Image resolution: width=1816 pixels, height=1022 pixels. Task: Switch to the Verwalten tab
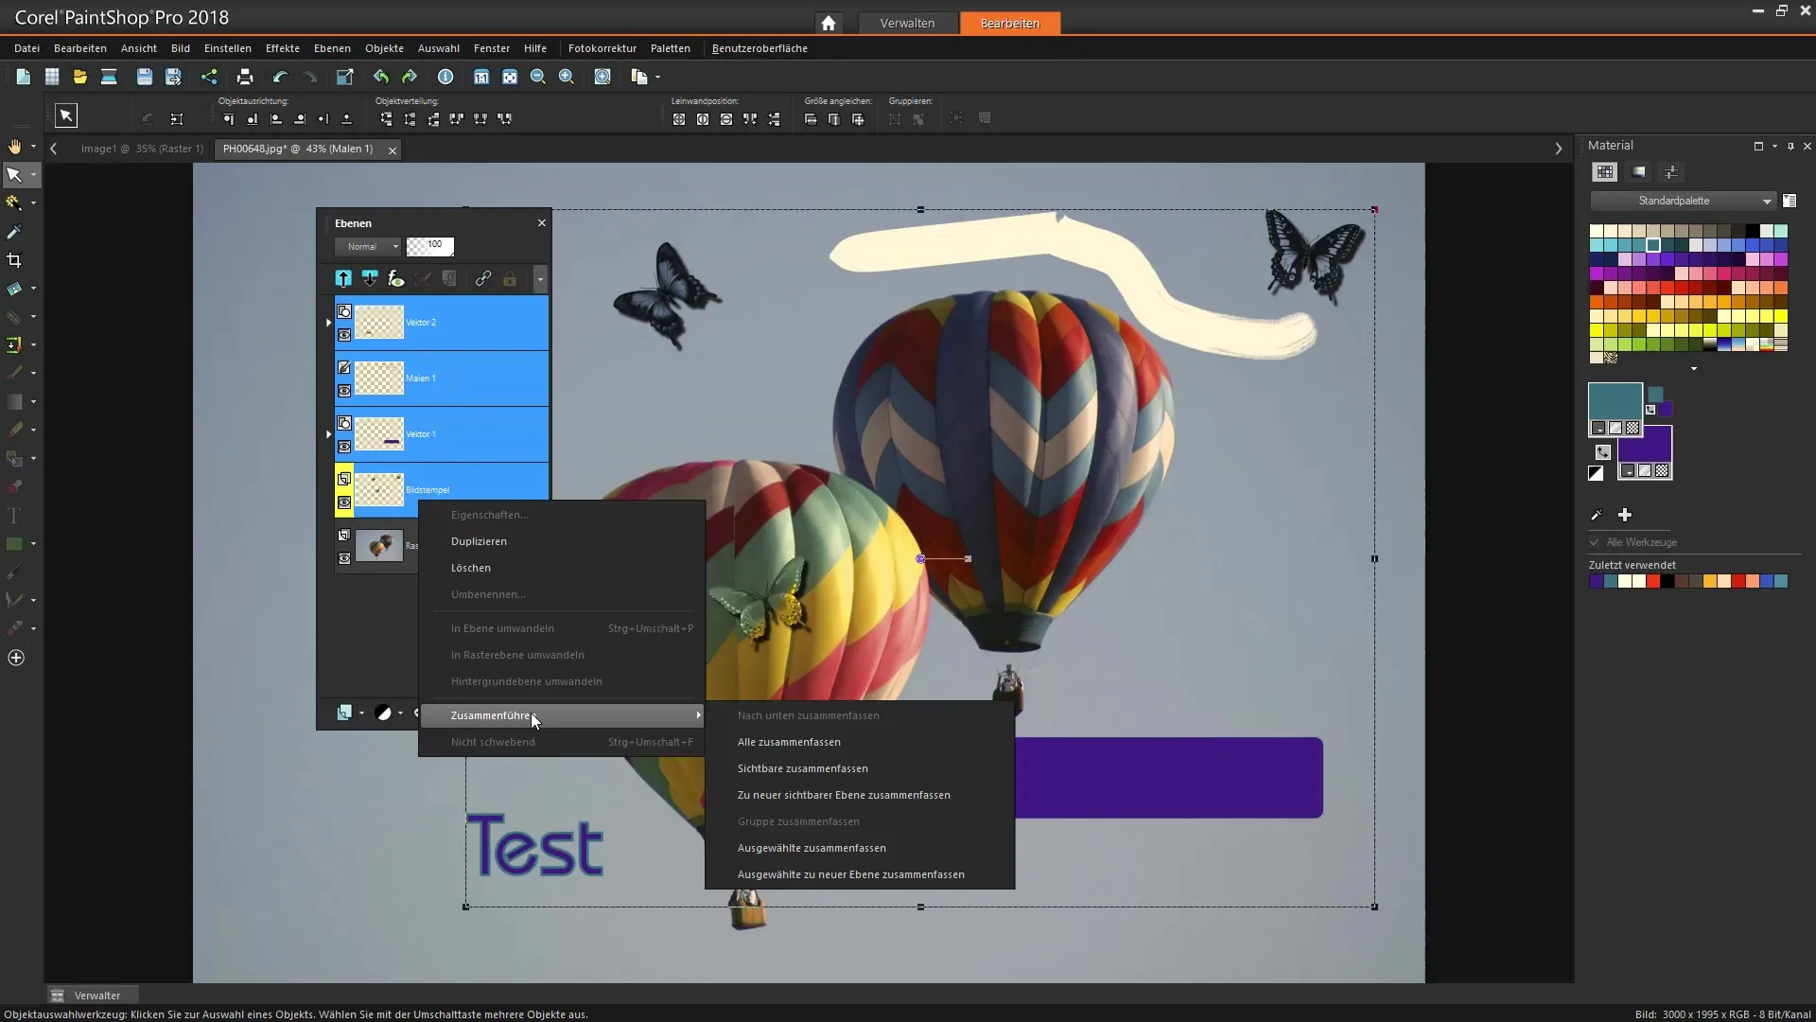point(907,23)
